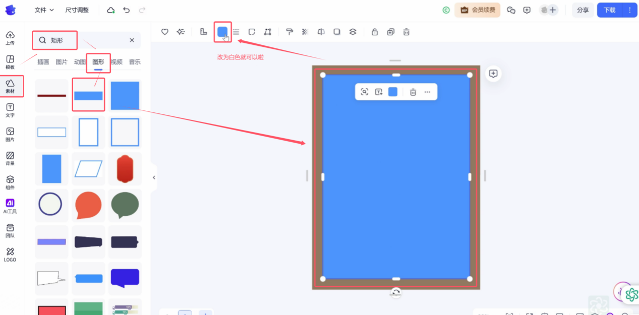Click the trash icon in the floating toolbar
The width and height of the screenshot is (639, 315).
pyautogui.click(x=413, y=92)
